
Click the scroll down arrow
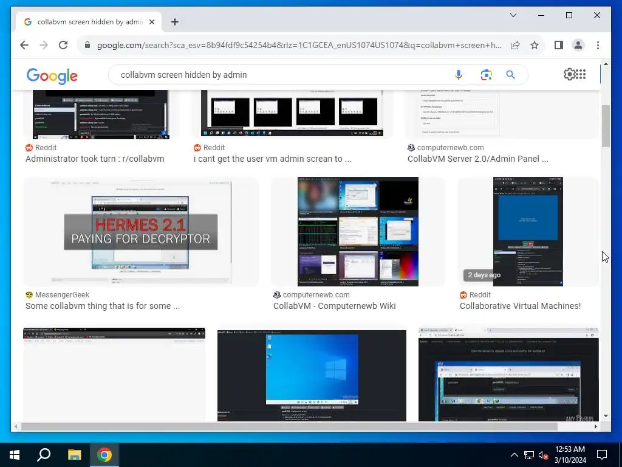click(x=606, y=416)
